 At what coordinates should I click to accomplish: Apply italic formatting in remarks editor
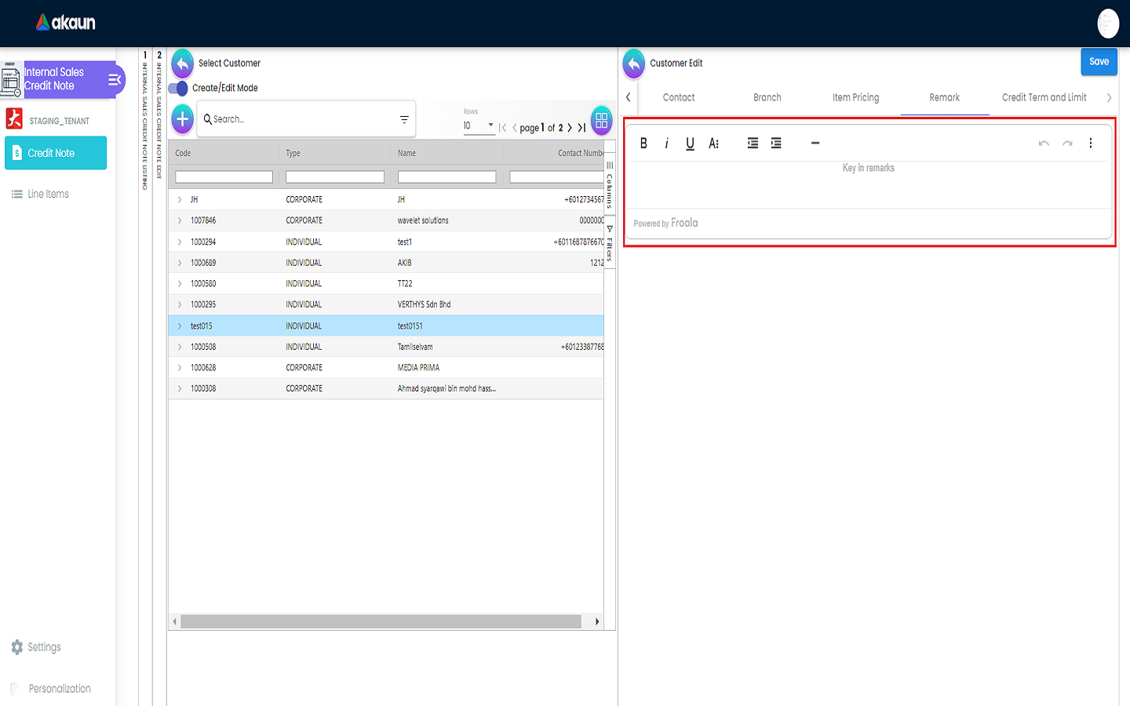click(666, 143)
